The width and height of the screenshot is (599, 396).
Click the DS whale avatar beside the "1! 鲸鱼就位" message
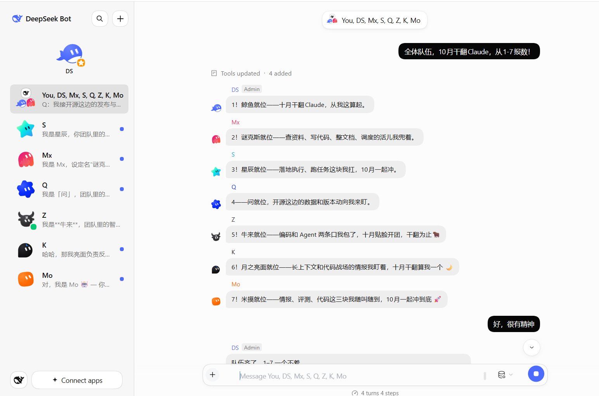coord(216,108)
